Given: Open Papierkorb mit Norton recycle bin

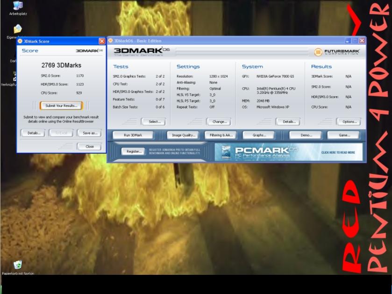Looking at the screenshot, I should 18,267.
